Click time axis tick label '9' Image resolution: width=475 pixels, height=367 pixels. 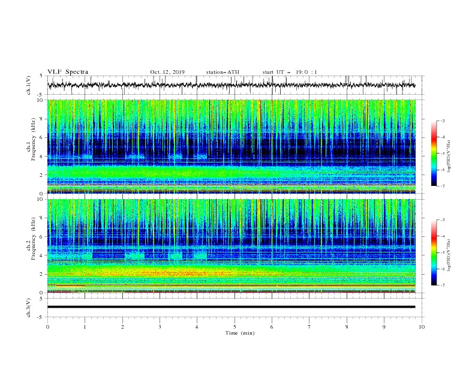click(384, 327)
